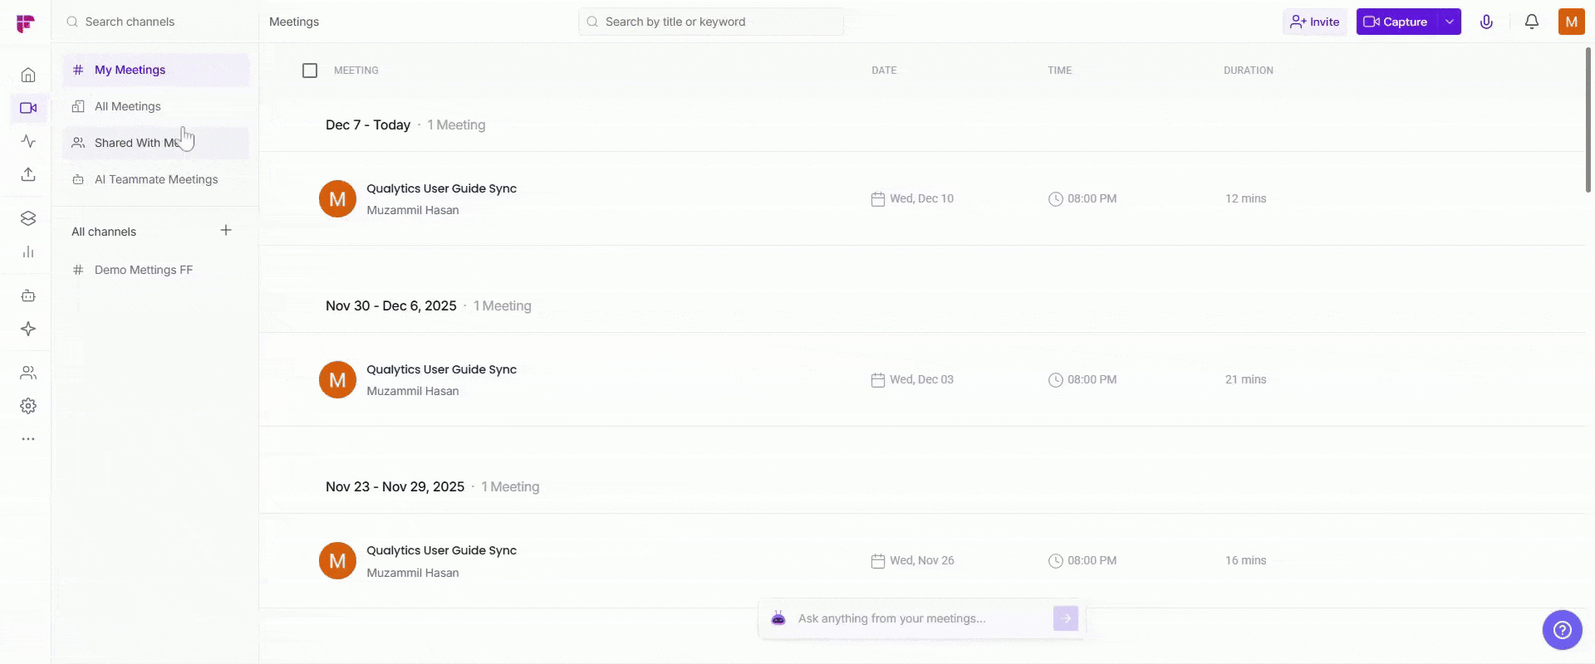The image size is (1595, 664).
Task: Open the Team people sidebar icon
Action: pos(28,373)
